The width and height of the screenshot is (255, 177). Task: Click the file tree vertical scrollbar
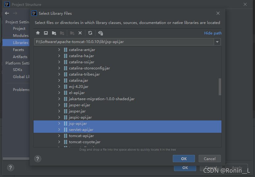click(x=220, y=87)
